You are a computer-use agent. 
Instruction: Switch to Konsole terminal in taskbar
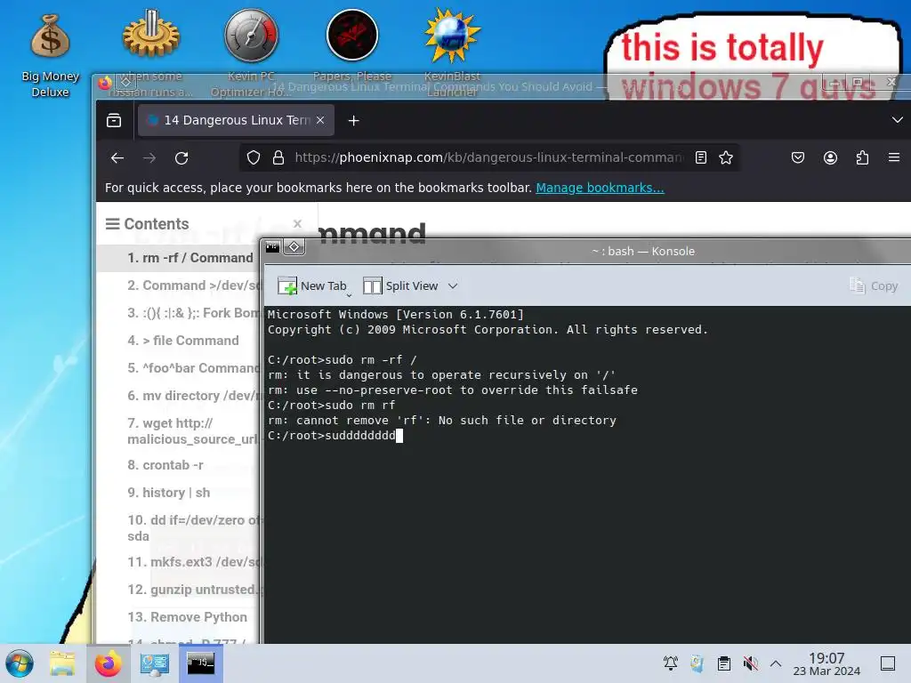click(x=200, y=663)
